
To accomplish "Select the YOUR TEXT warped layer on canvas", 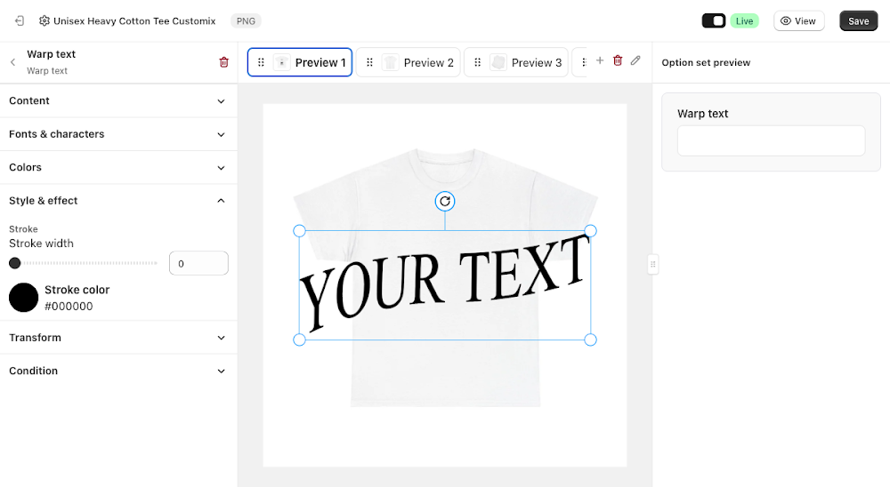I will (x=444, y=283).
